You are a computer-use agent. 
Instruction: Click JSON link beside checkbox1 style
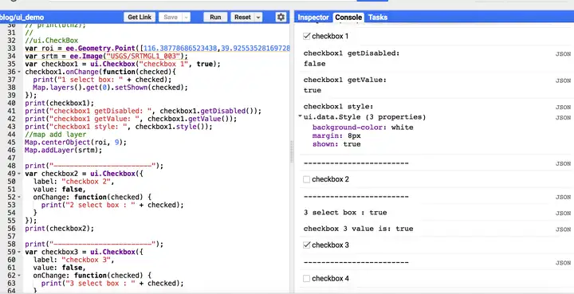coord(563,108)
